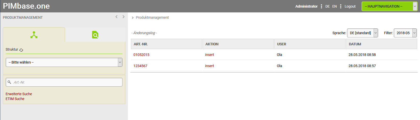Click the structure tree tab icon
Image resolution: width=420 pixels, height=120 pixels.
pyautogui.click(x=34, y=35)
